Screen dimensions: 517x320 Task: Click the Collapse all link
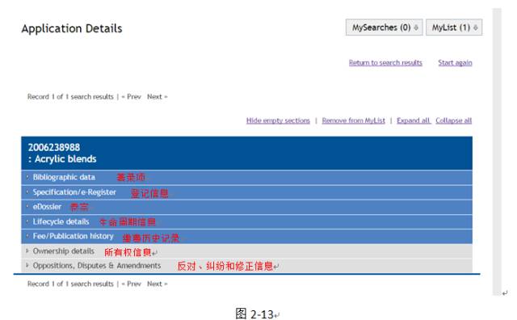(453, 120)
